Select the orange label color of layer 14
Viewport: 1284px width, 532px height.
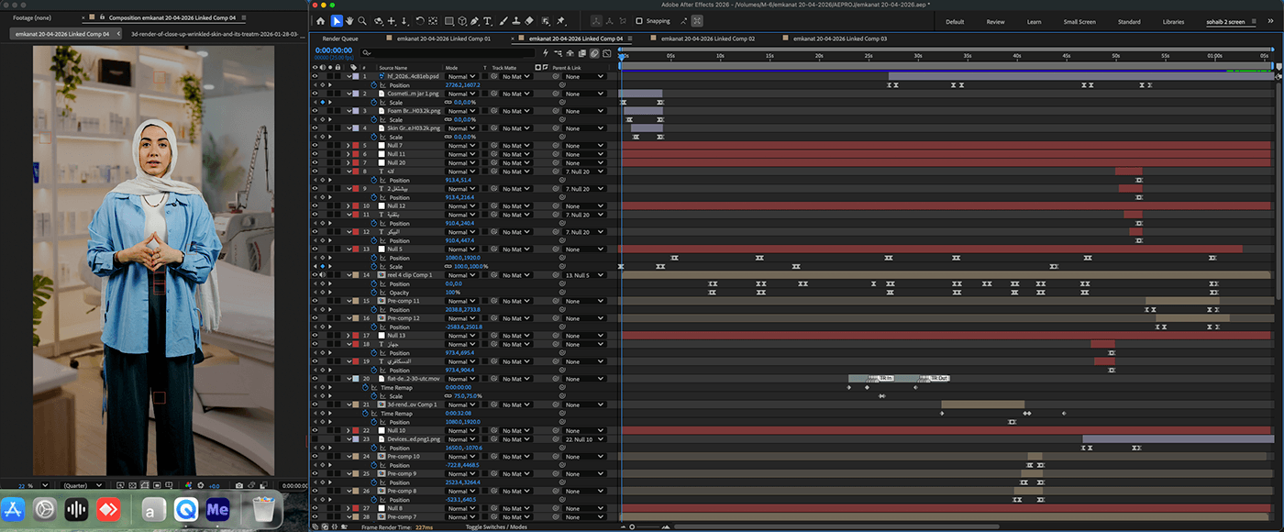pyautogui.click(x=355, y=275)
